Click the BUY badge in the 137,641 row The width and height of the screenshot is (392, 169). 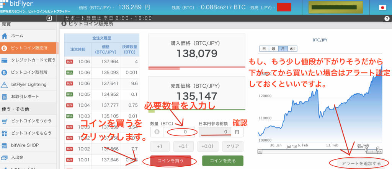[x=70, y=84]
